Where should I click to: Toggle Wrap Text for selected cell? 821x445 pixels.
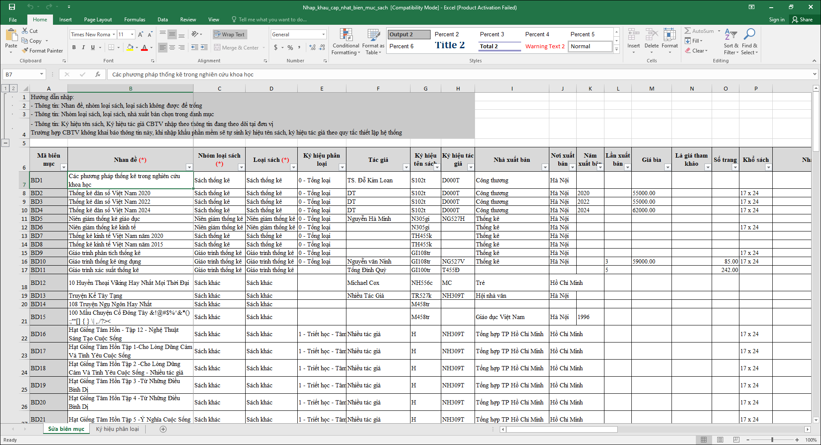[x=229, y=35]
